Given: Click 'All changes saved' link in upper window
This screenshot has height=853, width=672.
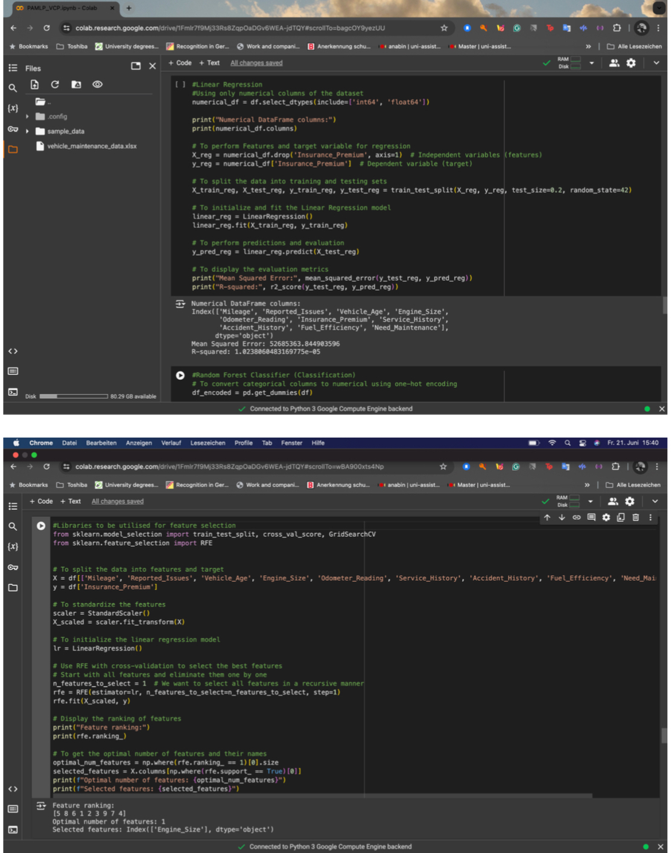Looking at the screenshot, I should [x=256, y=63].
